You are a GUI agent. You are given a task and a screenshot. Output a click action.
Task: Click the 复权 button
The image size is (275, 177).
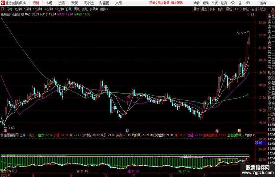[196, 9]
